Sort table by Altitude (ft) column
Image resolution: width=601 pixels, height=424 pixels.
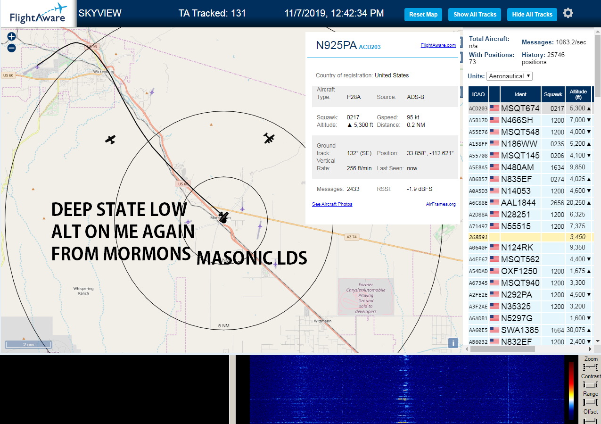click(578, 94)
